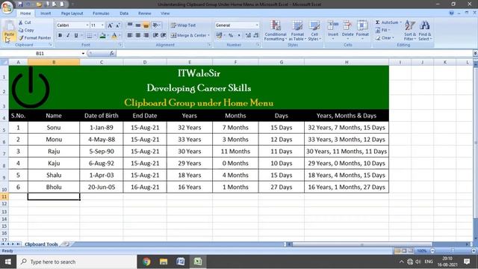Switch to the Review tab
Viewport: 478px width, 269px height.
coord(144,13)
